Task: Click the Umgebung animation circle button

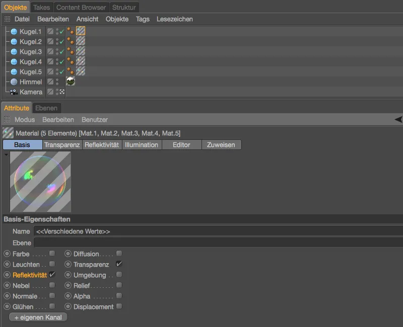Action: (x=68, y=275)
